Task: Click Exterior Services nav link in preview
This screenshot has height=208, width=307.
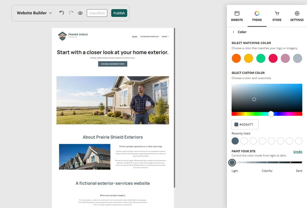Action: (149, 37)
